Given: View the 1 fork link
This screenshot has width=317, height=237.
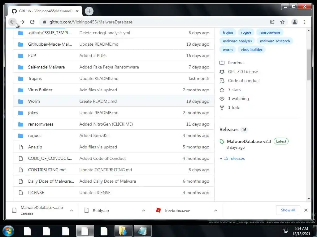Looking at the screenshot, I should [x=229, y=108].
